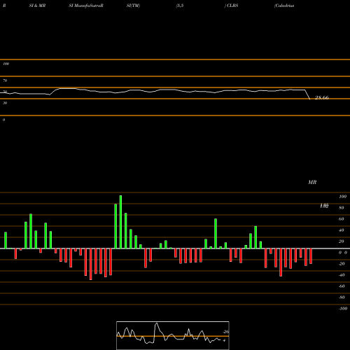Image resolution: width=350 pixels, height=350 pixels.
Task: Click the RSI value 28.66 label
Action: (x=322, y=97)
